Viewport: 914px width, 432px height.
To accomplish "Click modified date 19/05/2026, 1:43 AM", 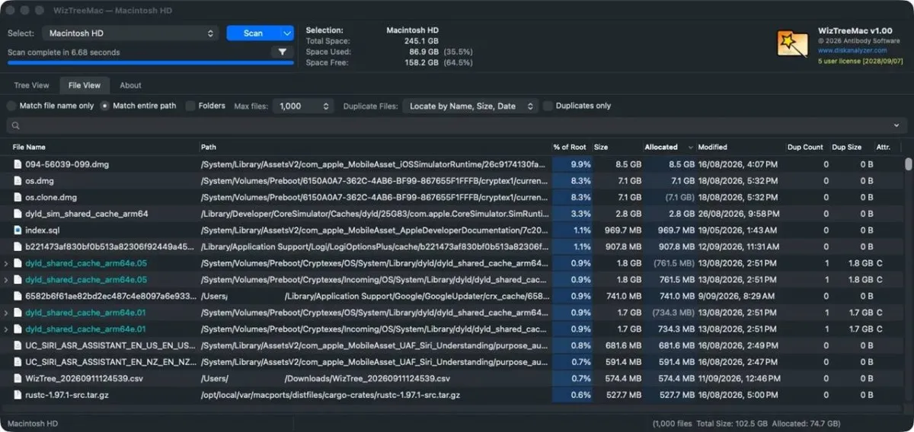I will [x=737, y=230].
